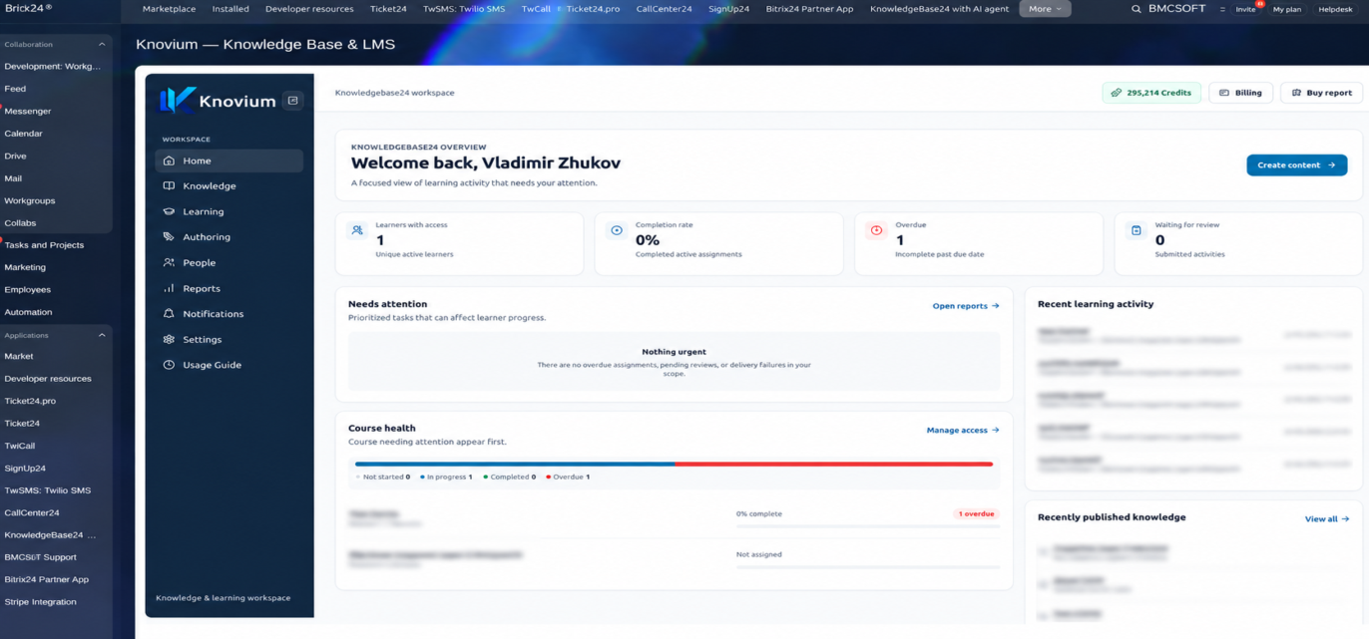The image size is (1369, 639).
Task: Click the Reports bar chart icon
Action: pos(169,288)
